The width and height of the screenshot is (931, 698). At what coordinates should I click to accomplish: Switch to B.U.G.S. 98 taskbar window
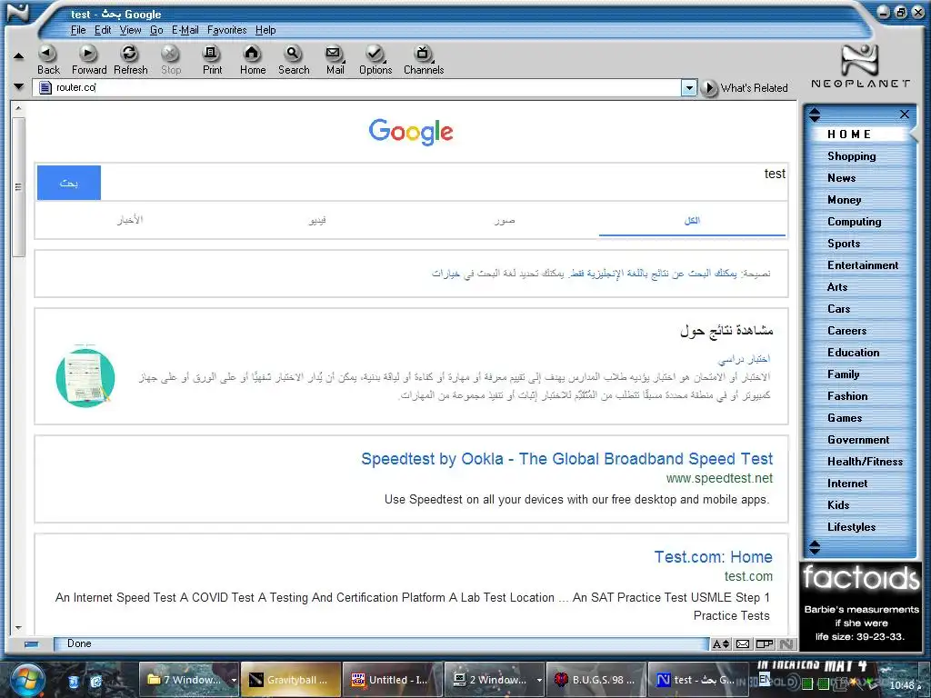[596, 680]
